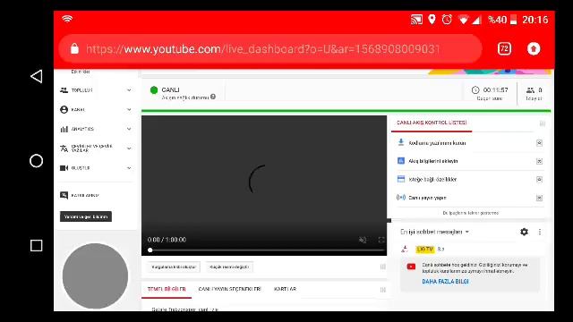The height and width of the screenshot is (322, 573).
Task: Click the DAHA FAZLA BİLGİ link
Action: click(445, 282)
